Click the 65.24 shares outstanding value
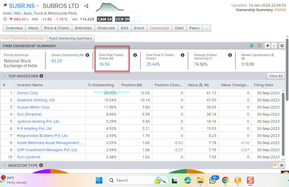The width and height of the screenshot is (289, 187). click(57, 61)
